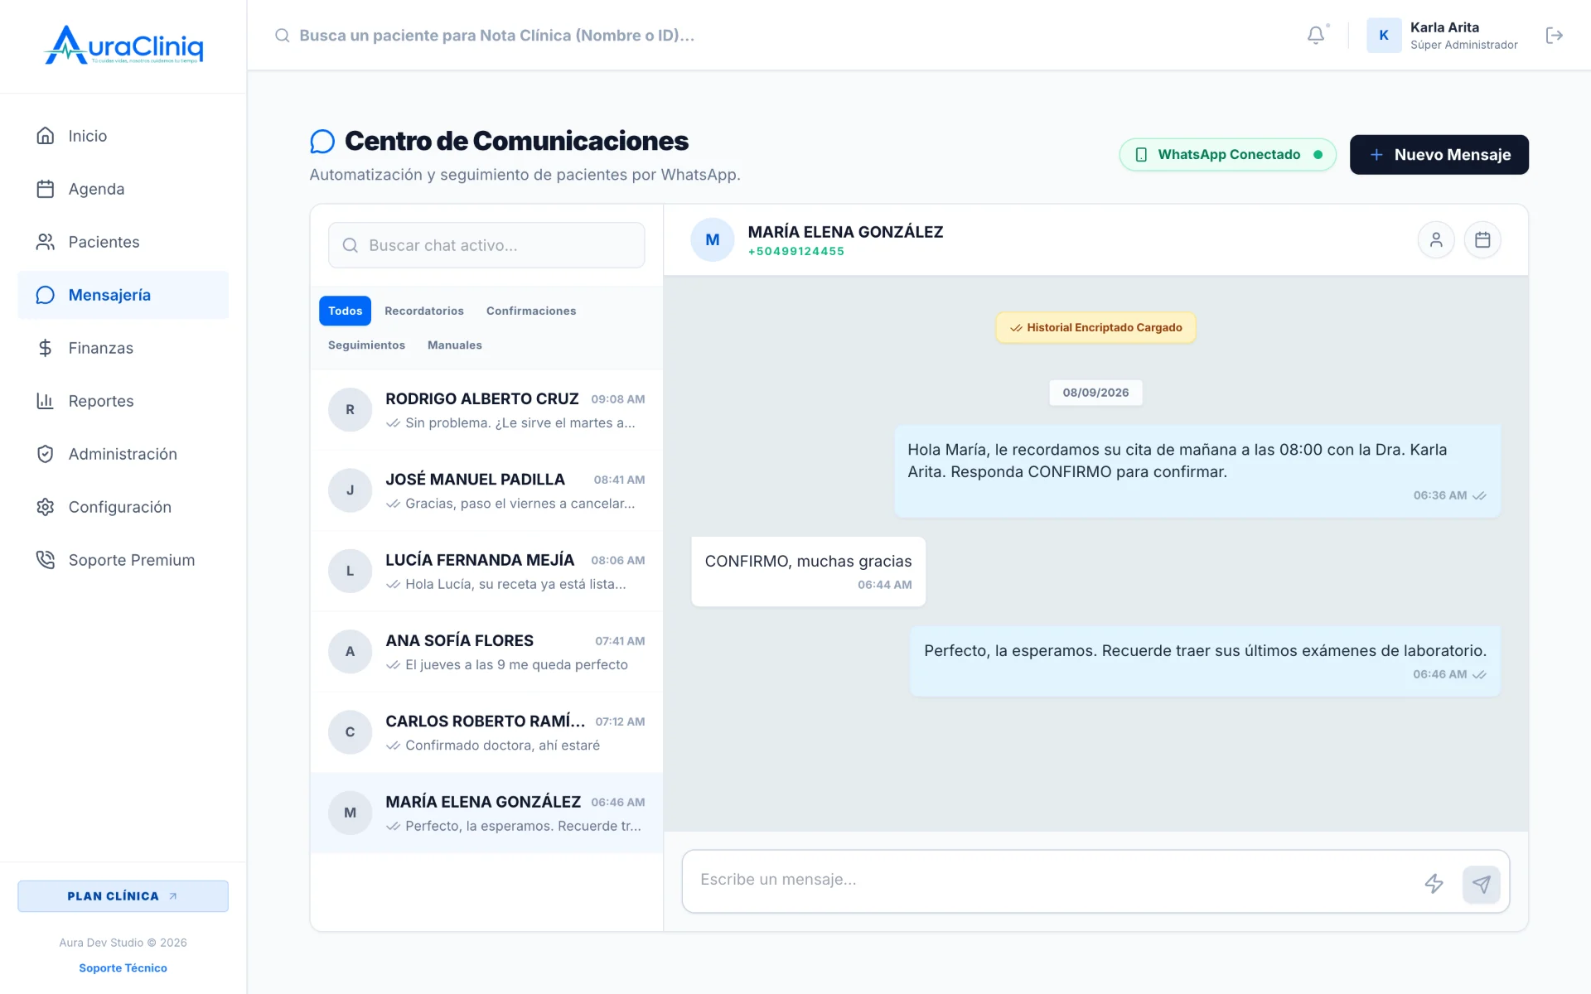Click the 08/09/2026 date label
The image size is (1591, 994).
pyautogui.click(x=1095, y=393)
